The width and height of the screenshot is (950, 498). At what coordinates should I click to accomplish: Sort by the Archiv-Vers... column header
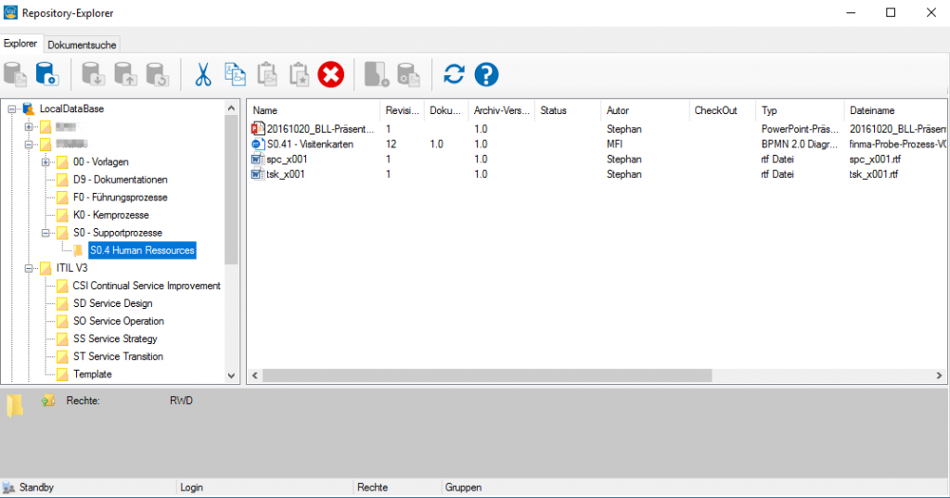(x=502, y=110)
